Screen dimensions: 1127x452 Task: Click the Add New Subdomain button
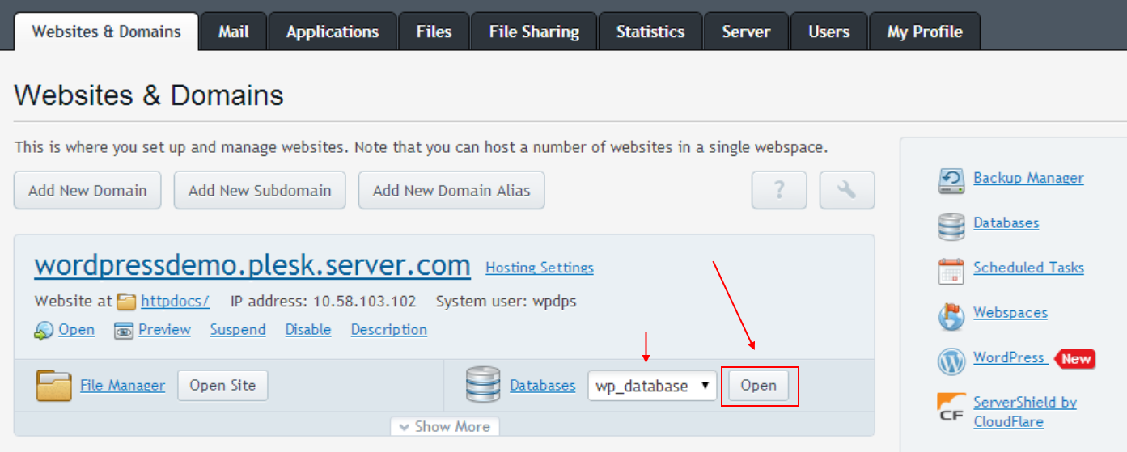tap(260, 191)
